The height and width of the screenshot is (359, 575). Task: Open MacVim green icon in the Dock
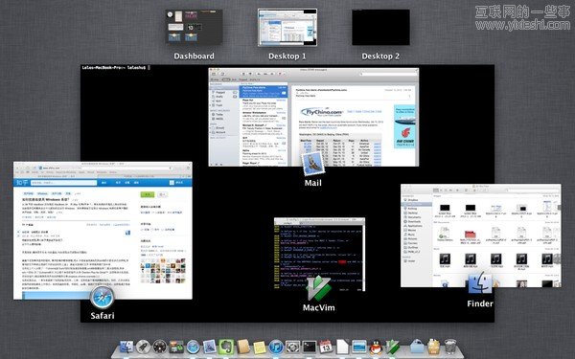pyautogui.click(x=392, y=347)
